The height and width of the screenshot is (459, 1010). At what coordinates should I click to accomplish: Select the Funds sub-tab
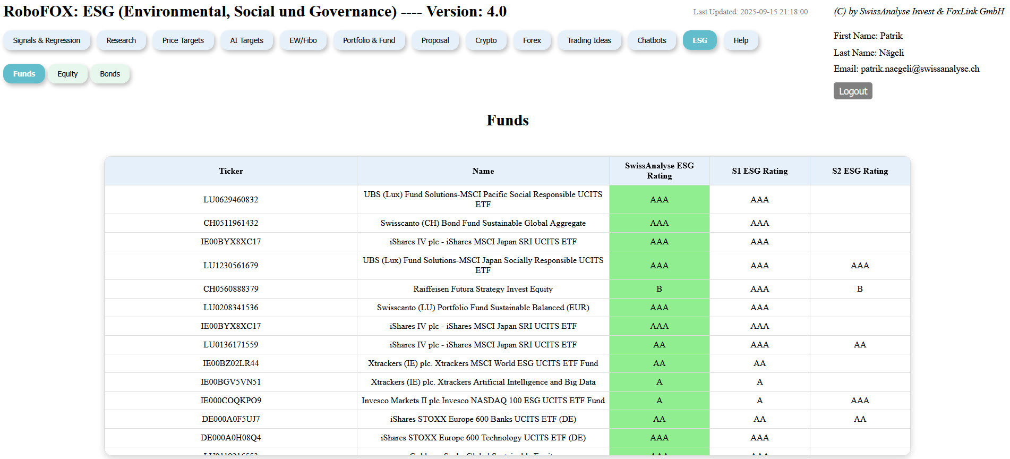[24, 74]
